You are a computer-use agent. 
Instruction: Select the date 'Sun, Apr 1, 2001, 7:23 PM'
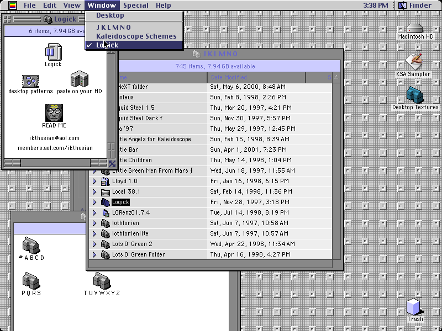tap(248, 150)
